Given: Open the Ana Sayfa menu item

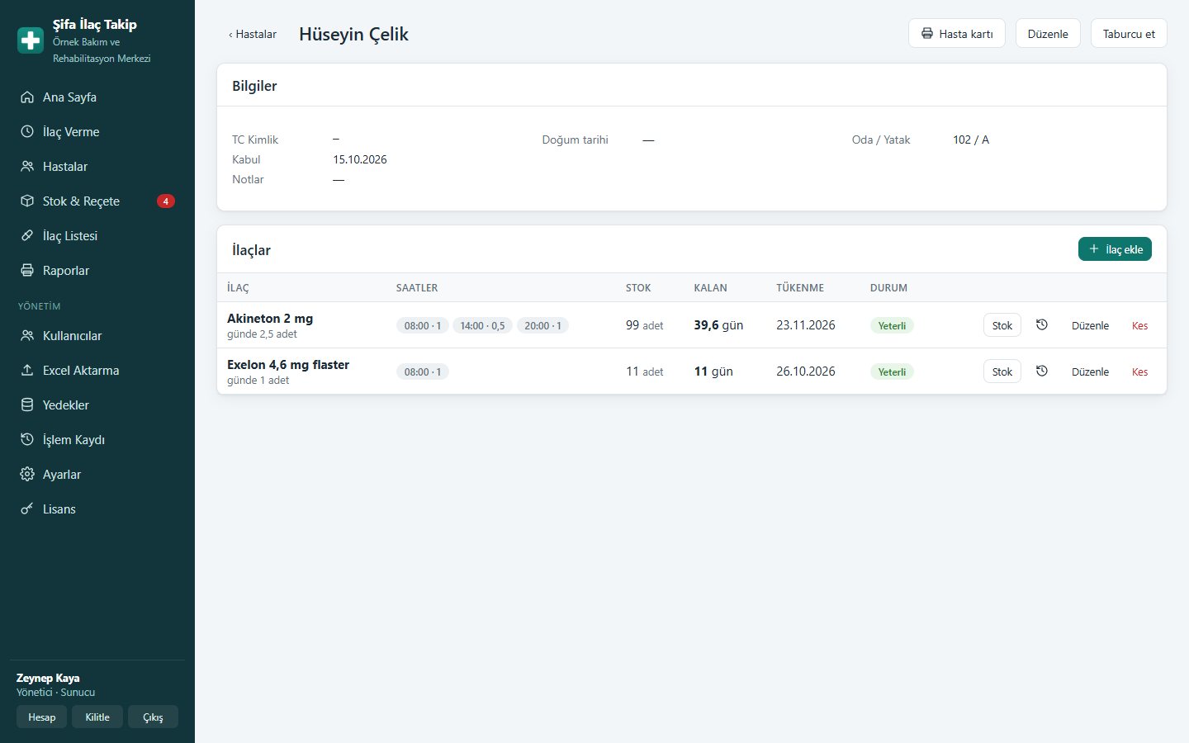Looking at the screenshot, I should pyautogui.click(x=97, y=97).
